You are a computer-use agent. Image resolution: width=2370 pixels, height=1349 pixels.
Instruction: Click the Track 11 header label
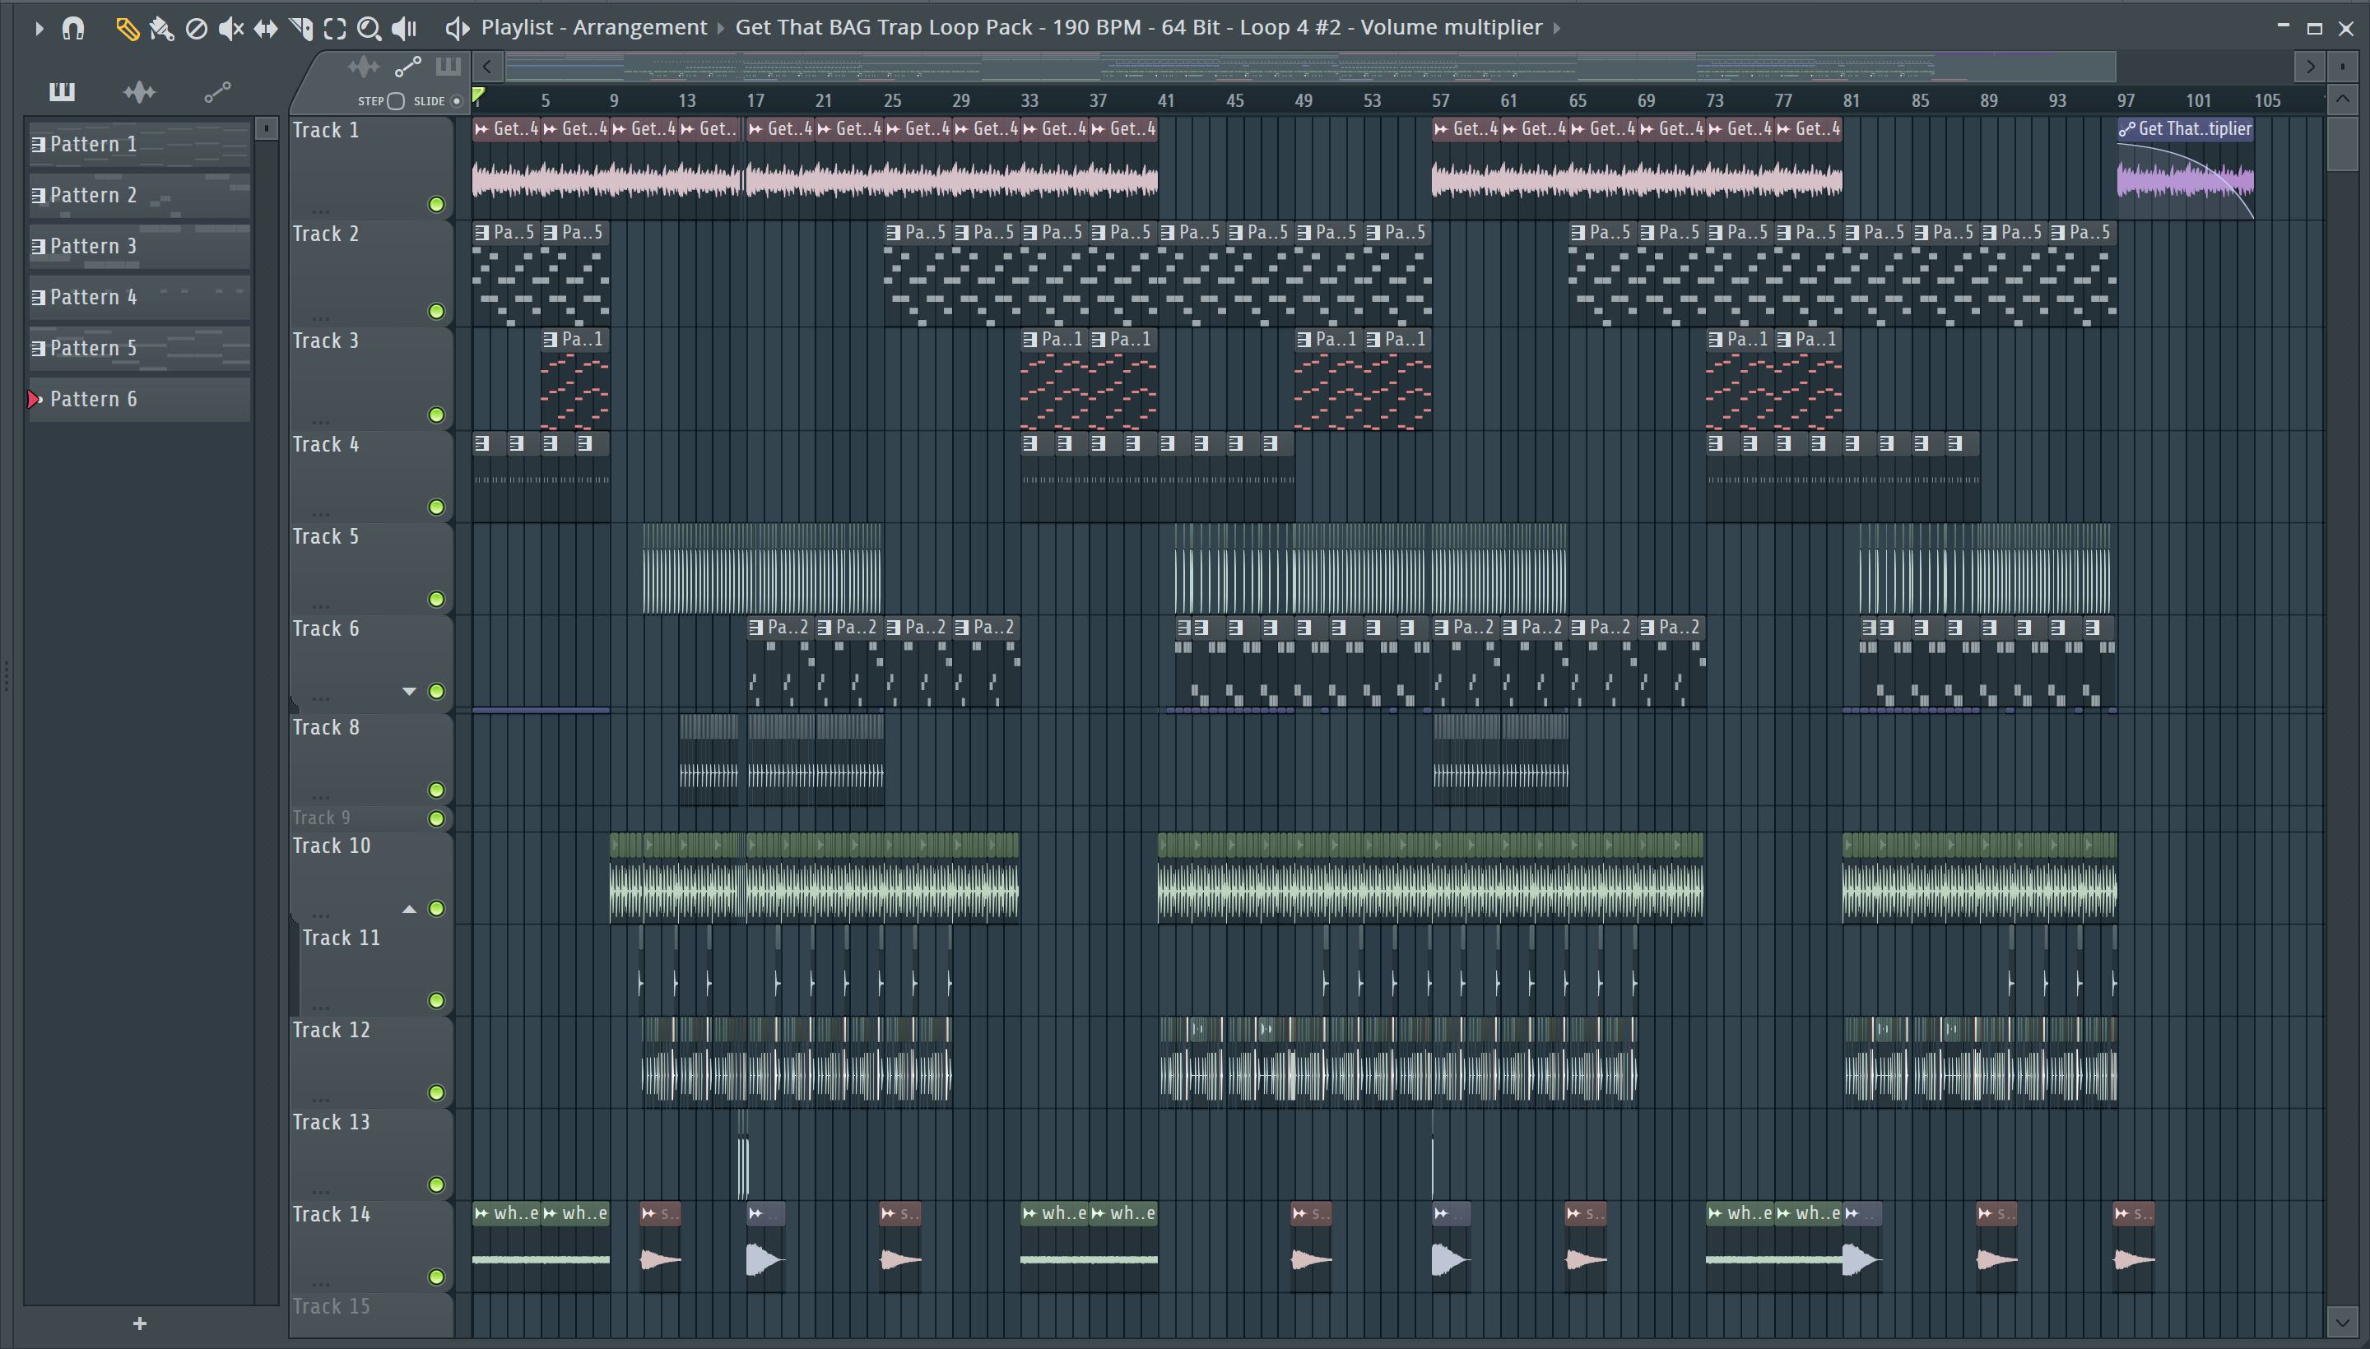341,938
